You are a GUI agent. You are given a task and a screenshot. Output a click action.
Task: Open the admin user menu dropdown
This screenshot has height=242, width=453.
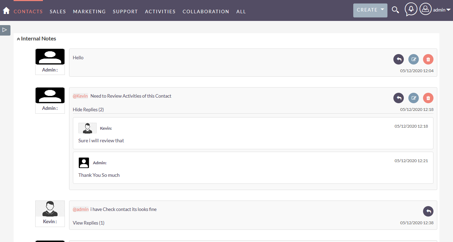click(x=442, y=10)
